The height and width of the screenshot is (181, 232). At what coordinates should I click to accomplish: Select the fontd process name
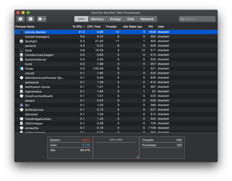point(28,64)
